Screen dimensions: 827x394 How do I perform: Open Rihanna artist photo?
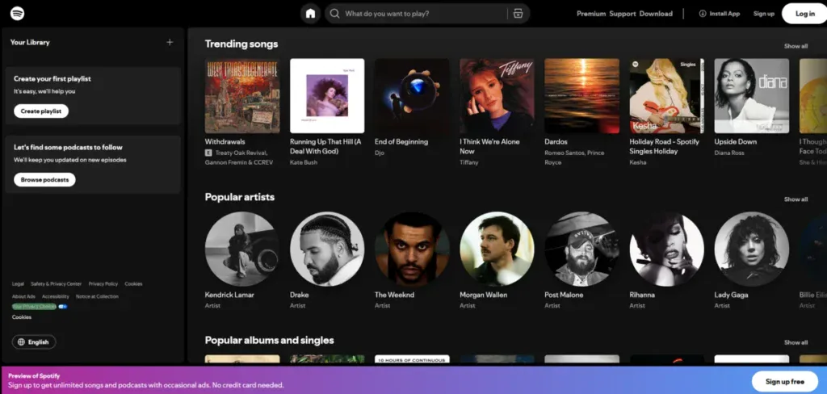click(666, 249)
